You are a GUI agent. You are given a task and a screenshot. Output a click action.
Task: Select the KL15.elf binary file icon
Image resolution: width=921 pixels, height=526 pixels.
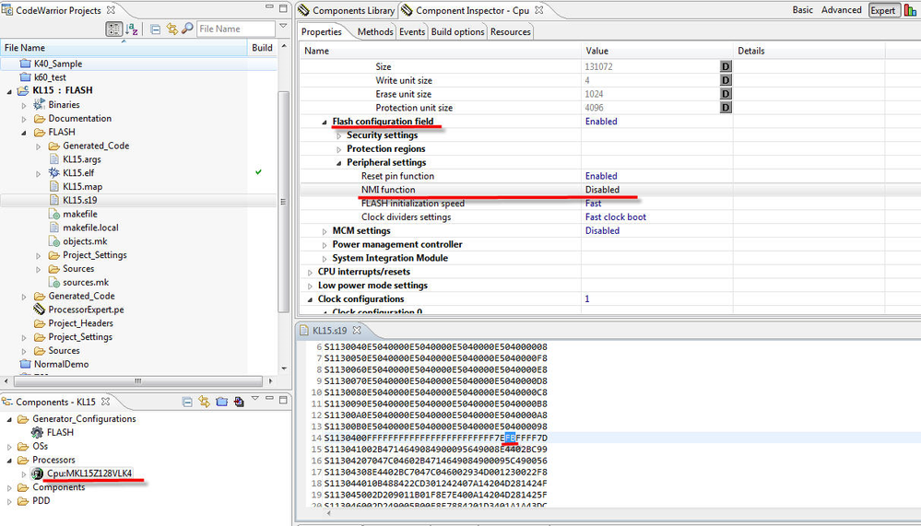53,172
